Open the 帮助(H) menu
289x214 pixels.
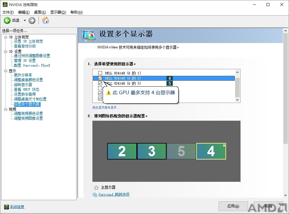pyautogui.click(x=76, y=12)
